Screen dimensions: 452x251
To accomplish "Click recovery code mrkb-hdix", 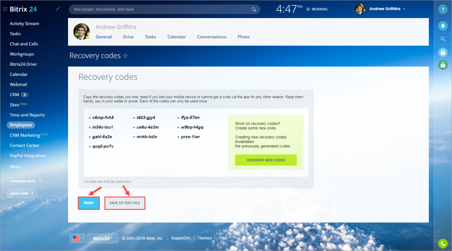I will (147, 137).
